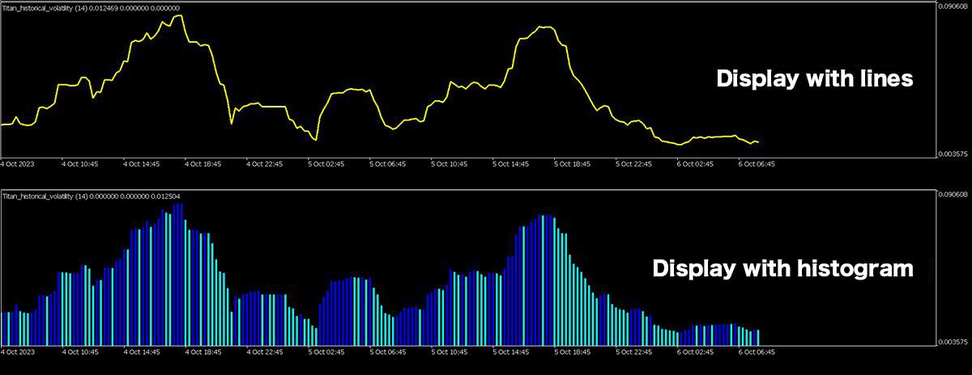Select the 'Display with histogram' text
972x375 pixels.
[782, 268]
